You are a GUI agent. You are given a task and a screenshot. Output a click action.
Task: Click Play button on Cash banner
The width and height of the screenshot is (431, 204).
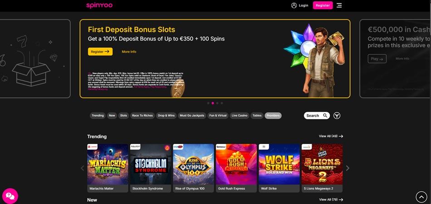tap(377, 59)
